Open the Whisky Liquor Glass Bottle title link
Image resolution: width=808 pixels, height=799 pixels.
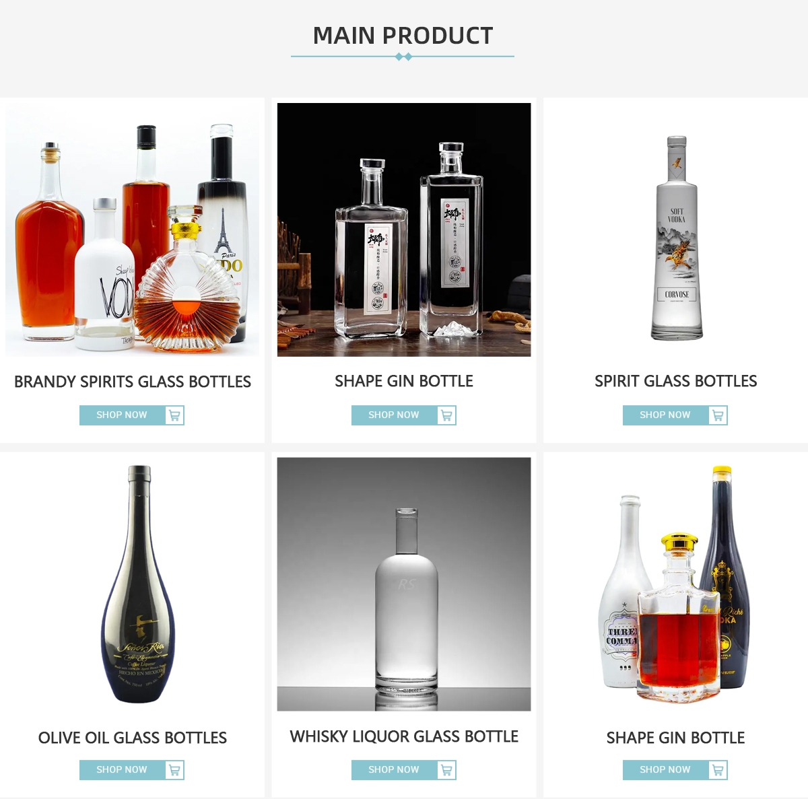[404, 736]
